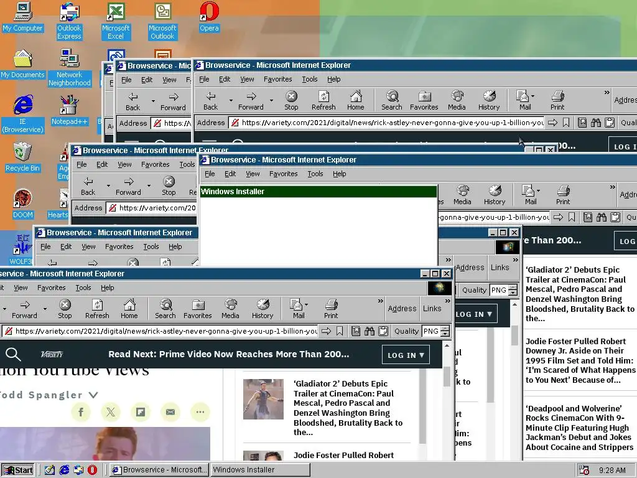Open Tools menu in the front browser window
Viewport: 637px width, 478px height.
coord(83,288)
